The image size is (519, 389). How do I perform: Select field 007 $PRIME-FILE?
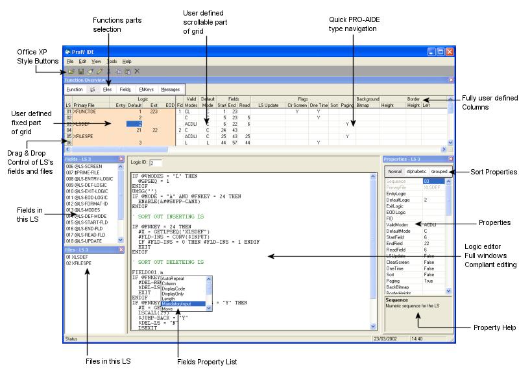83,172
